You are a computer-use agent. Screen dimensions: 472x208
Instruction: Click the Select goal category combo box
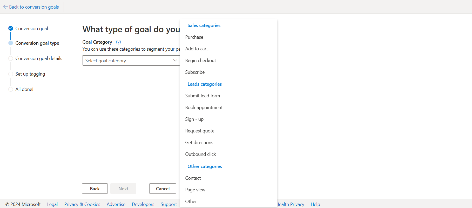(x=131, y=61)
